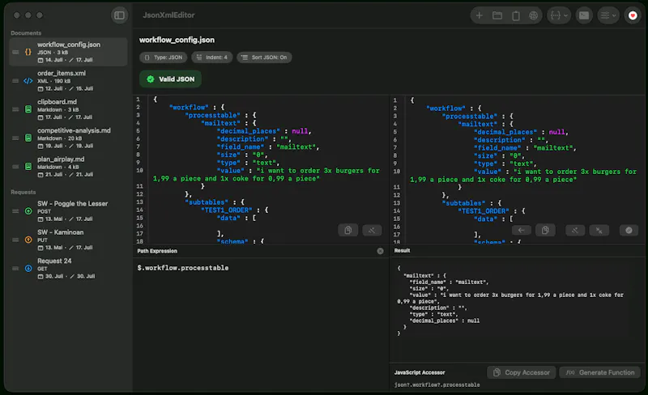
Task: Toggle the Sort JSON: On option
Action: (x=264, y=57)
